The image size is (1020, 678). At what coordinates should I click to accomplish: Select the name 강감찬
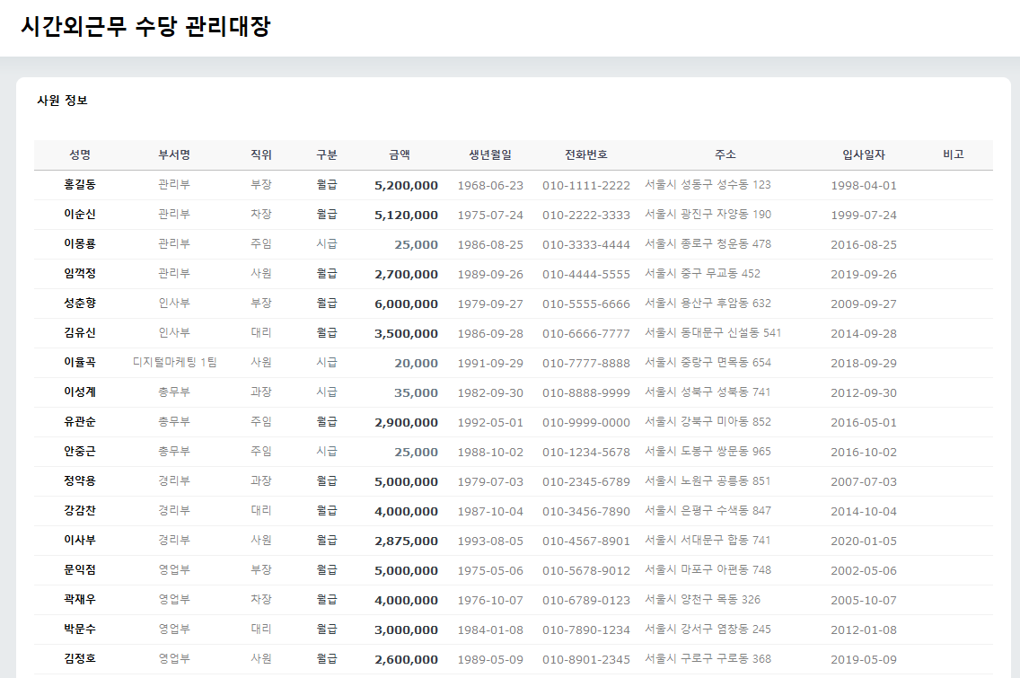coord(80,510)
